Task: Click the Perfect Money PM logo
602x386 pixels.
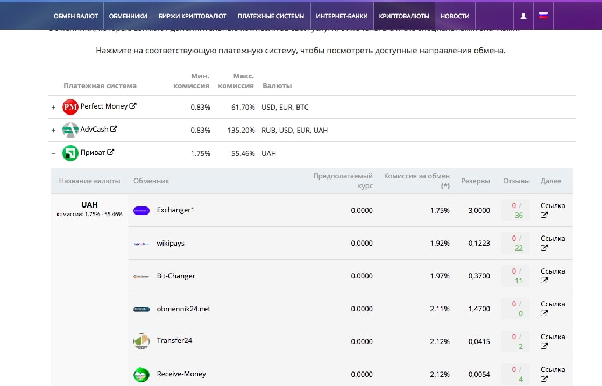Action: 70,107
